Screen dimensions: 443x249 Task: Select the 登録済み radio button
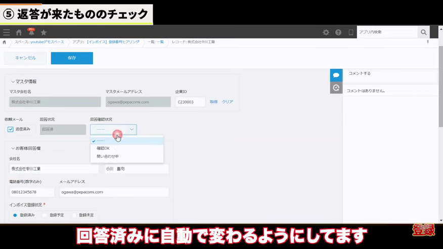(15, 215)
